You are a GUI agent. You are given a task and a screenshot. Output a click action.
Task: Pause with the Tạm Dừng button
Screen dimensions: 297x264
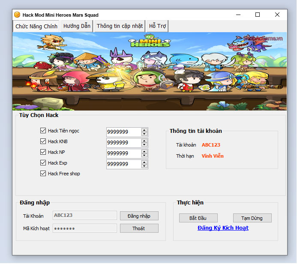click(252, 218)
